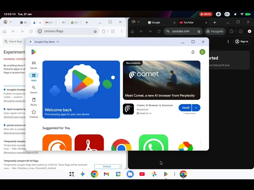Open Google Photos from taskbar
254x190 pixels.
coord(154,174)
